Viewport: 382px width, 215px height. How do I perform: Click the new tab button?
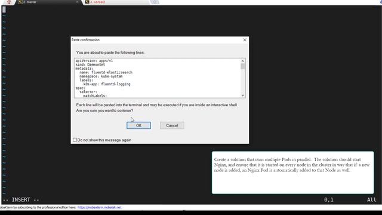[x=155, y=2]
